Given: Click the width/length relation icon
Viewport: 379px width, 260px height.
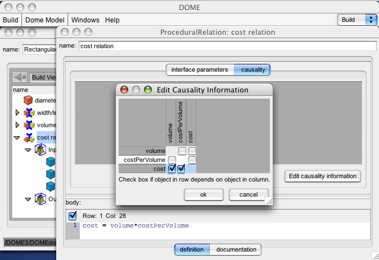Looking at the screenshot, I should 29,113.
